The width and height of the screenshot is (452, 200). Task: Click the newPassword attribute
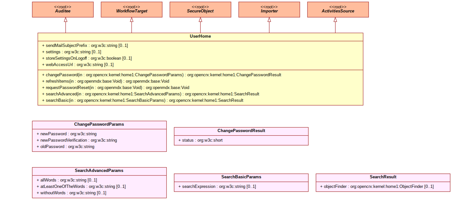[67, 134]
